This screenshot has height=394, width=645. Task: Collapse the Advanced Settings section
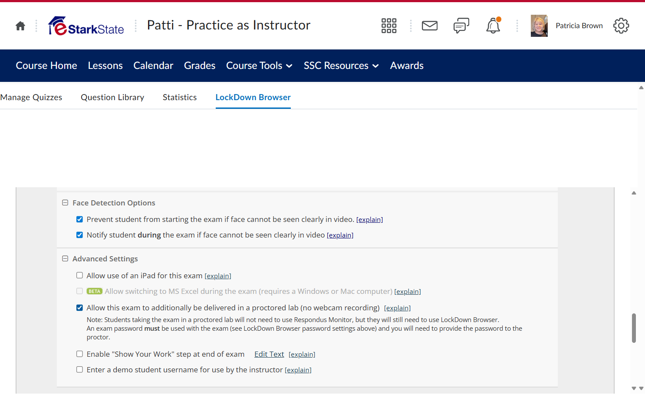[65, 259]
